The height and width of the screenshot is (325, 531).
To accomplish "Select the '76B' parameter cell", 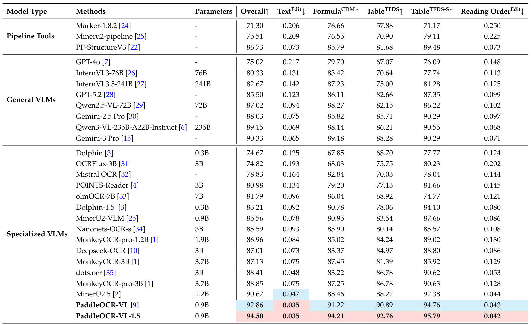I will (201, 73).
